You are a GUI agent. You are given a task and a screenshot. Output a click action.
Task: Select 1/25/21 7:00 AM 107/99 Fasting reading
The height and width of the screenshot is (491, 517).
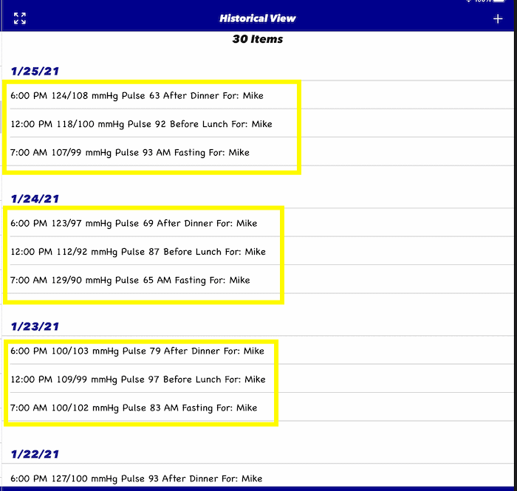click(x=130, y=153)
